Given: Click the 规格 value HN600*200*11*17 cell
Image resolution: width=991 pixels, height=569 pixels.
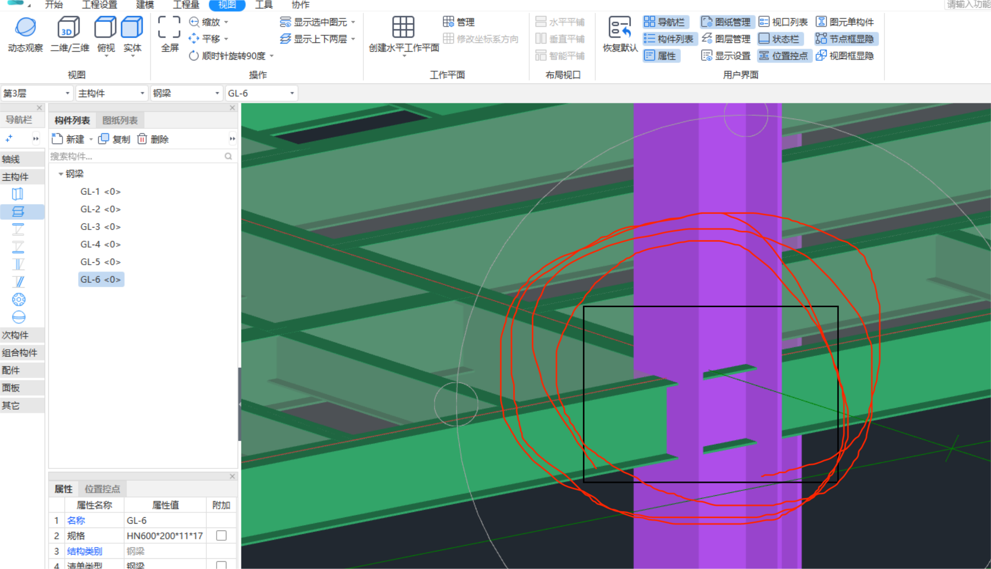Looking at the screenshot, I should coord(165,535).
